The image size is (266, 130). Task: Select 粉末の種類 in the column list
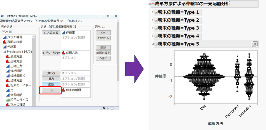point(16,105)
